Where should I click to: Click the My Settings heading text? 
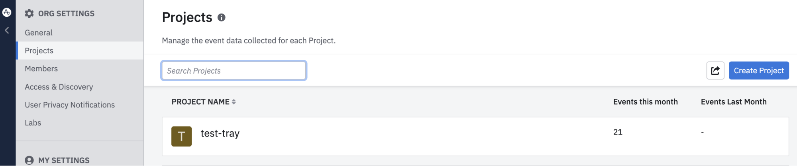pyautogui.click(x=64, y=160)
